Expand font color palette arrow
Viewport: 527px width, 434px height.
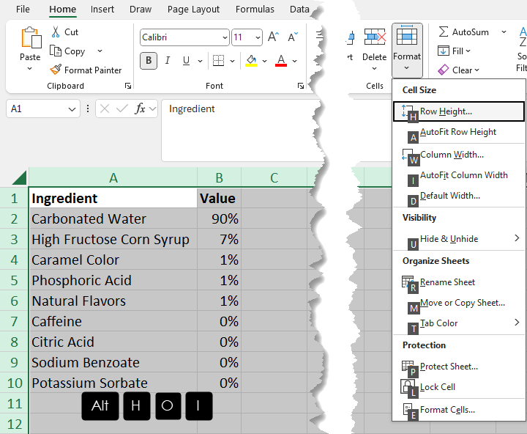[x=294, y=61]
